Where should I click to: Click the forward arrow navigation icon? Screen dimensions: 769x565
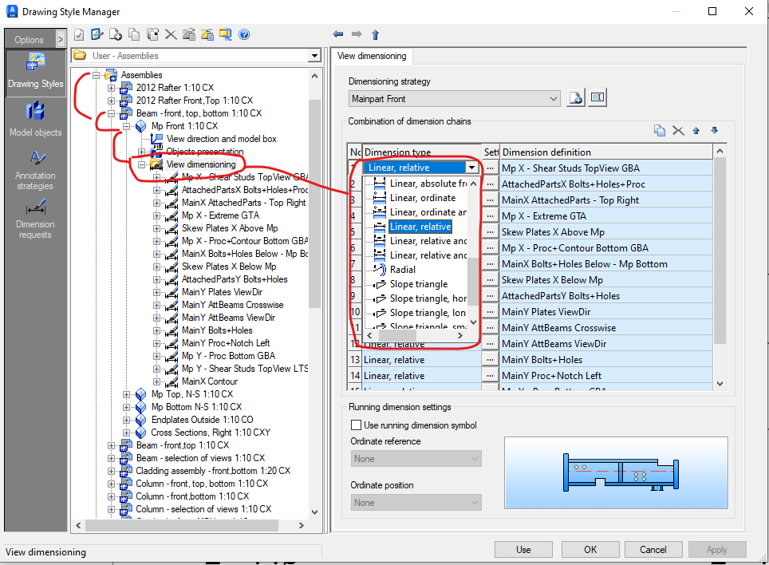(x=357, y=34)
